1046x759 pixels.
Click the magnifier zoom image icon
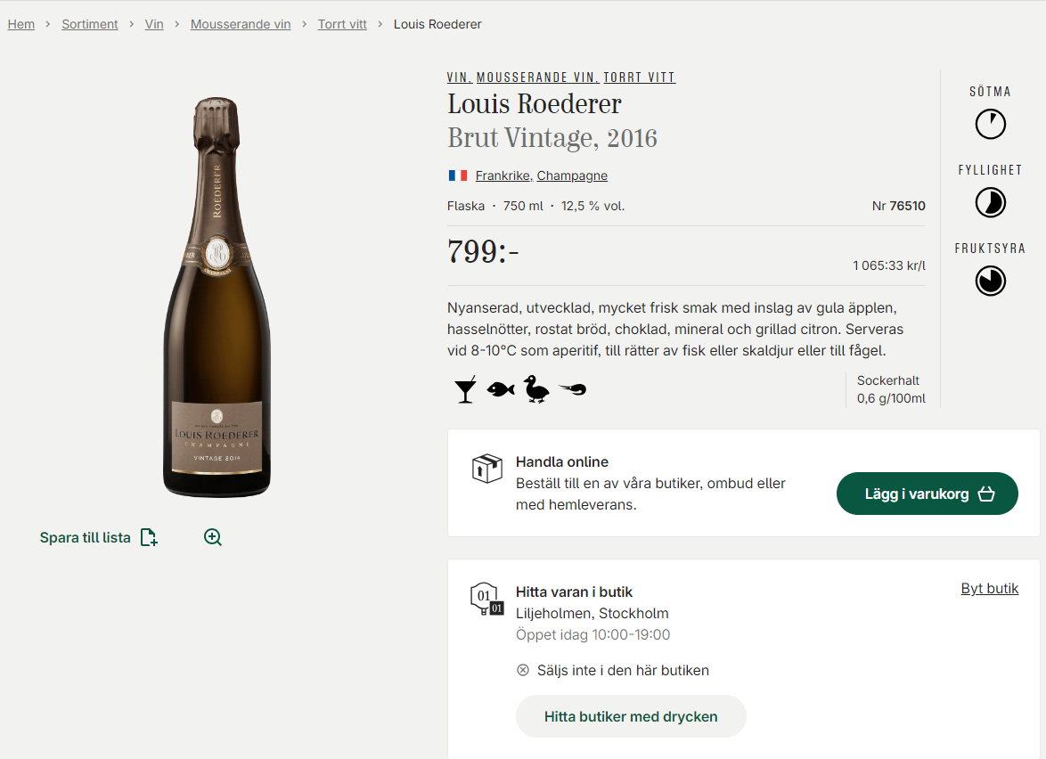point(212,537)
